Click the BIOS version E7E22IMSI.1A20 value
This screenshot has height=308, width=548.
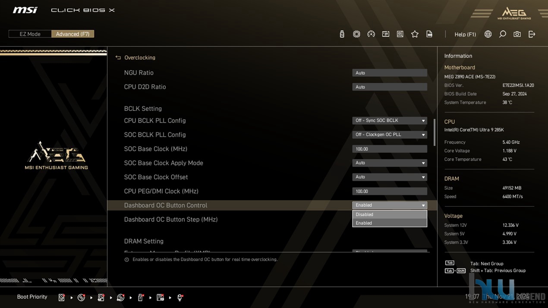pyautogui.click(x=518, y=85)
